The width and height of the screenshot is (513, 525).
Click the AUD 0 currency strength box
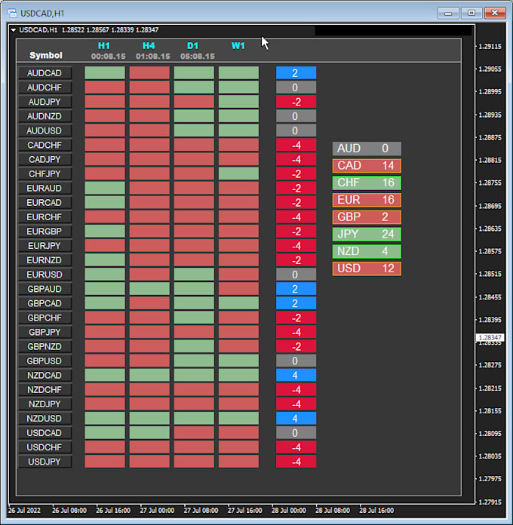point(367,149)
